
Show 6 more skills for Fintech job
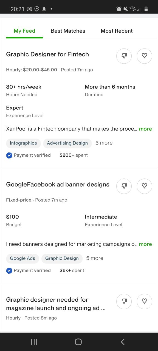(x=104, y=143)
